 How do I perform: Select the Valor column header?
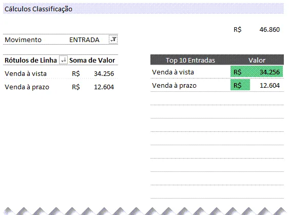pos(257,60)
